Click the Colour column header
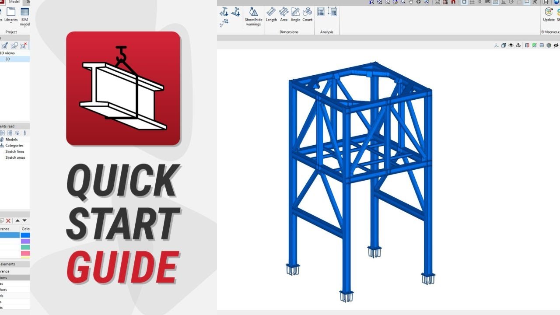Screen dimensions: 560x315 pos(25,229)
